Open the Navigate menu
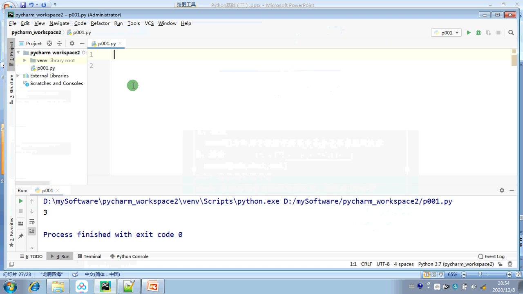Screen dimensions: 523x294 (59, 23)
